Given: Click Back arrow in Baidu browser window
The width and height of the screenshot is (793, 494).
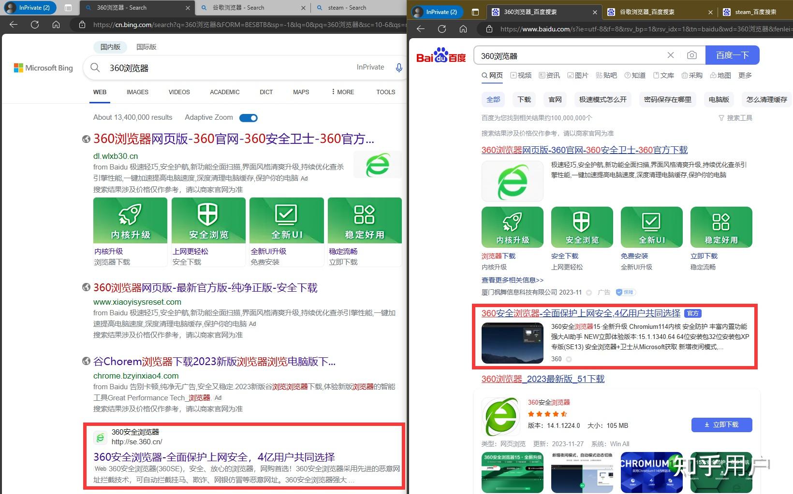Looking at the screenshot, I should pyautogui.click(x=421, y=29).
